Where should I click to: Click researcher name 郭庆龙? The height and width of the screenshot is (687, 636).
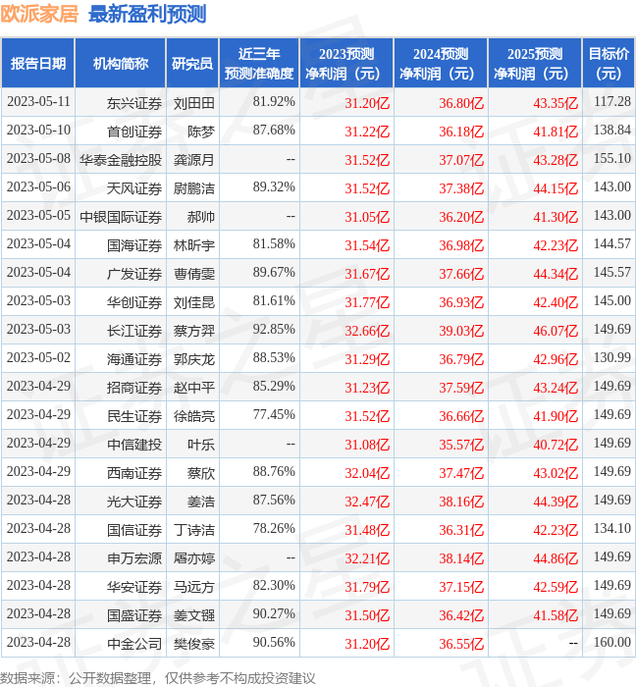194,359
